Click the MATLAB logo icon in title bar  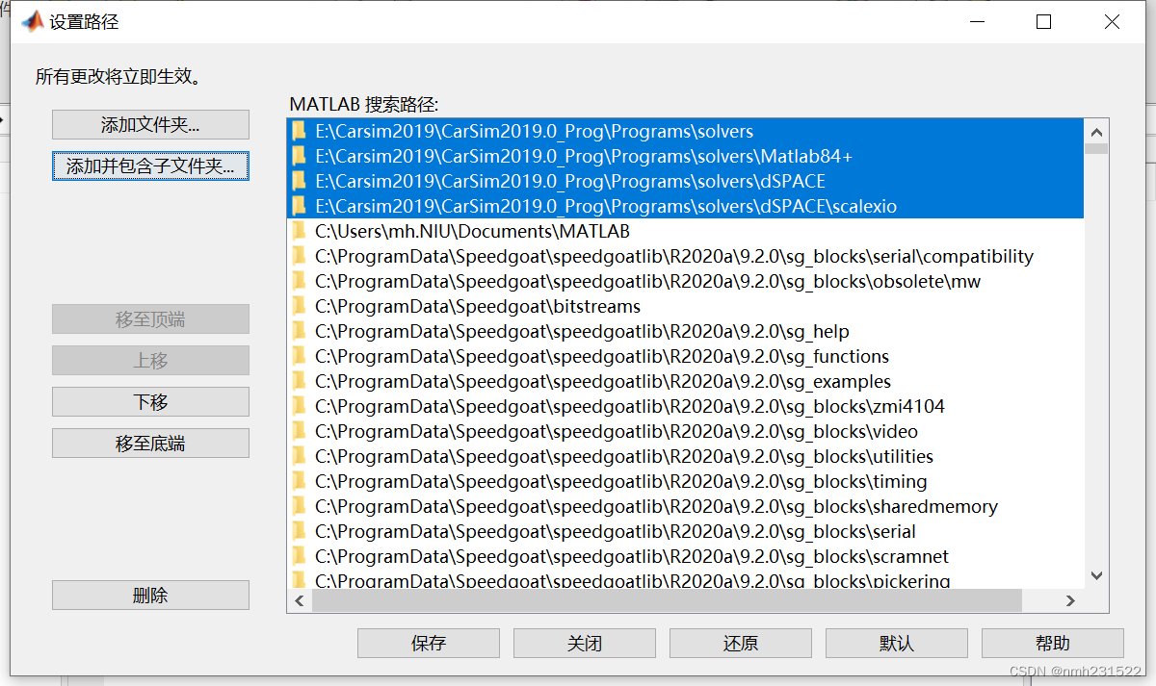33,21
